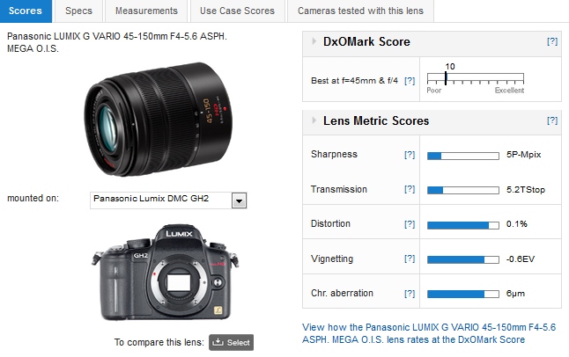Click the Distortion score bar
Screen dimensions: 569x357
pos(463,225)
